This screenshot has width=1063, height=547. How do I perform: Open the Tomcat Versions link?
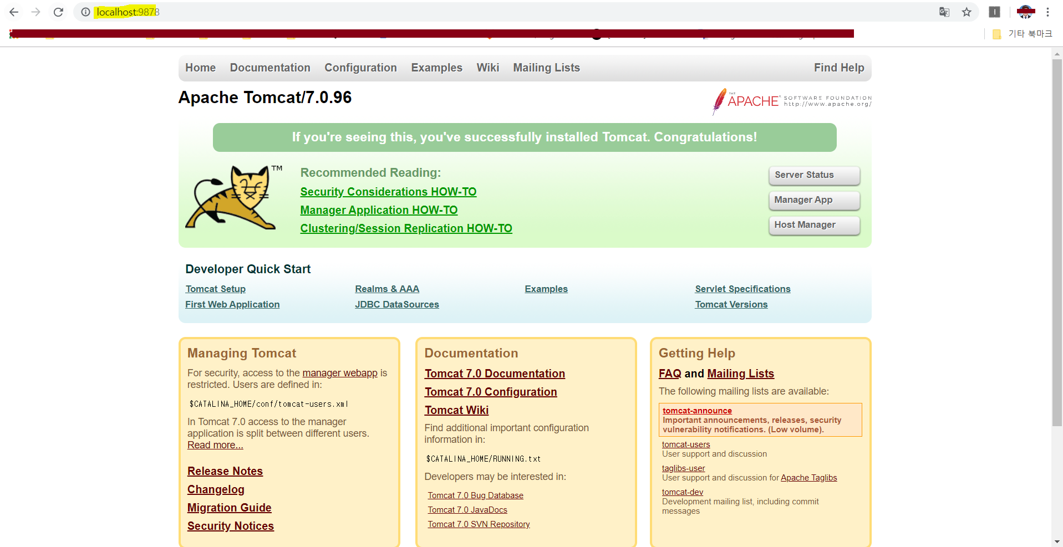tap(731, 304)
